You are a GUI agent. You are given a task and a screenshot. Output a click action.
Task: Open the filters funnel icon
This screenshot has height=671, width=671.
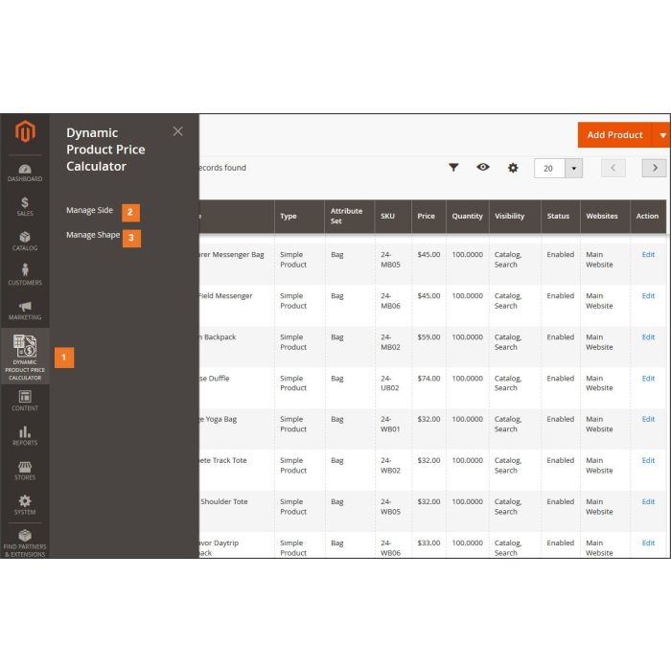click(453, 168)
